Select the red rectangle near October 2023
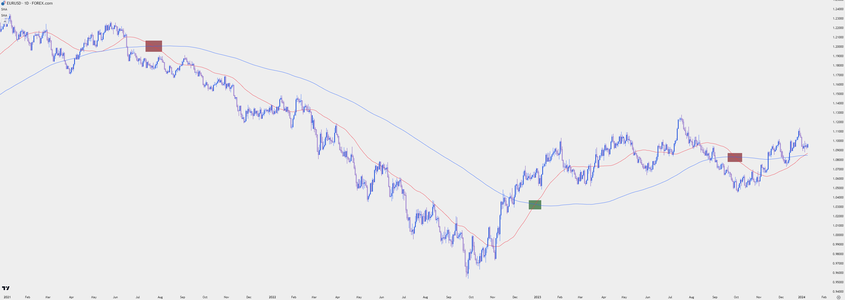 tap(735, 157)
